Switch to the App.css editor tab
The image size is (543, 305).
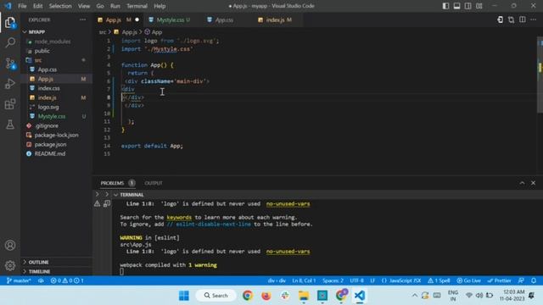click(224, 20)
